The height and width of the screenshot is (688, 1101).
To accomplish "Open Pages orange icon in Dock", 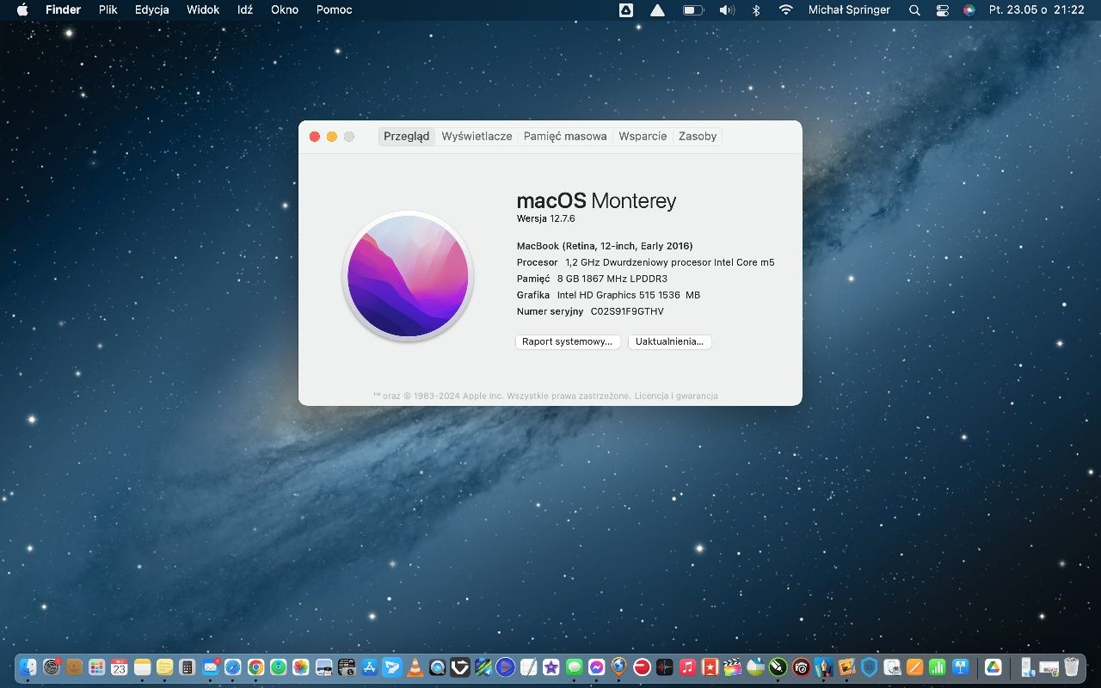I will [x=914, y=666].
